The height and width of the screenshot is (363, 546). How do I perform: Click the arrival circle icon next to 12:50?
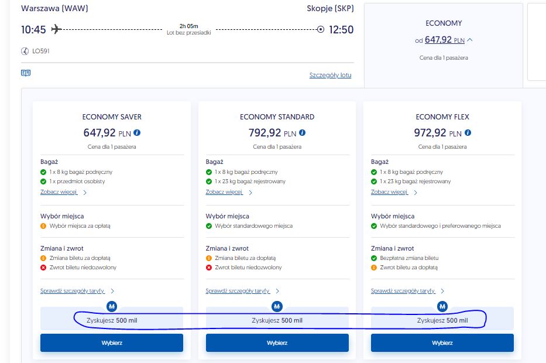click(x=321, y=30)
